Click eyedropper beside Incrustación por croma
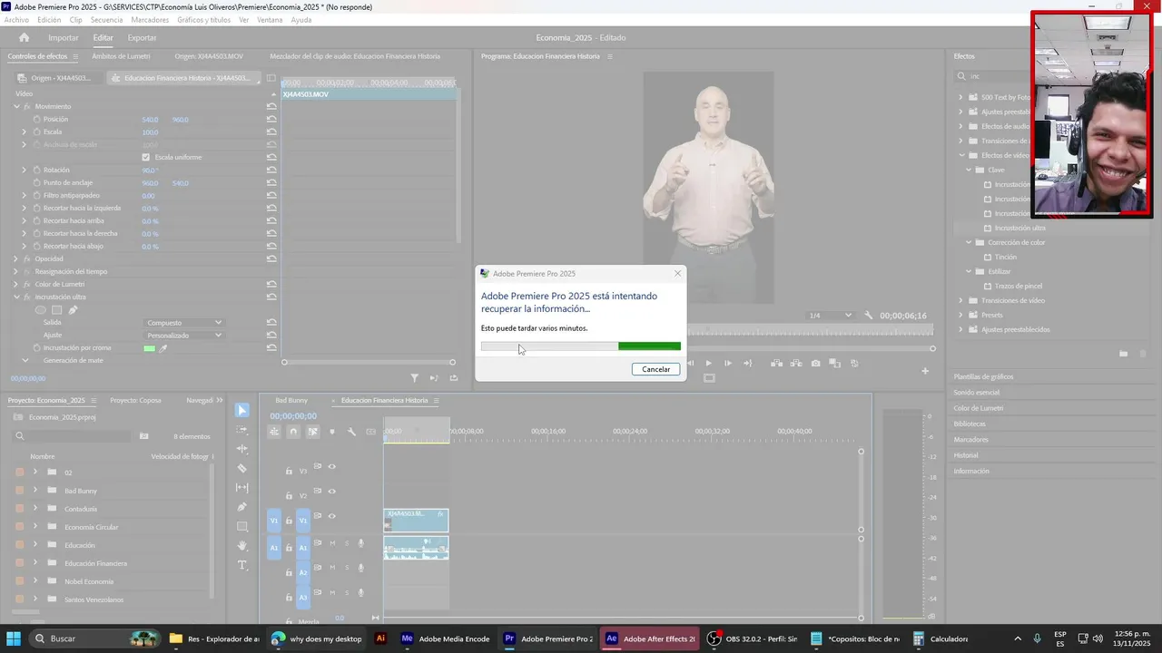 [x=164, y=348]
